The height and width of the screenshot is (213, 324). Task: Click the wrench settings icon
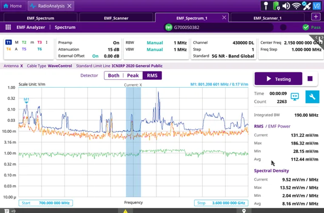pyautogui.click(x=312, y=97)
